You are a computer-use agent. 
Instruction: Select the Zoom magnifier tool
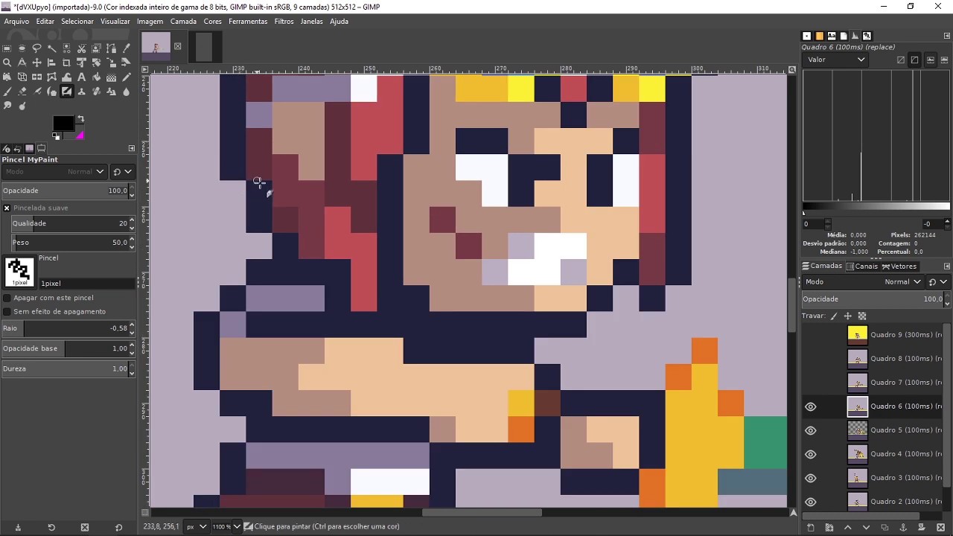(x=7, y=63)
